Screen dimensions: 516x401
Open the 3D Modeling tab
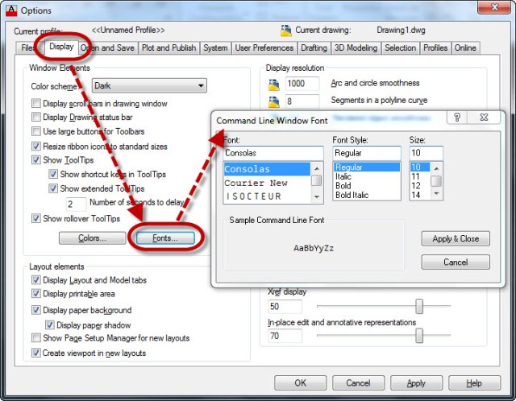coord(356,48)
